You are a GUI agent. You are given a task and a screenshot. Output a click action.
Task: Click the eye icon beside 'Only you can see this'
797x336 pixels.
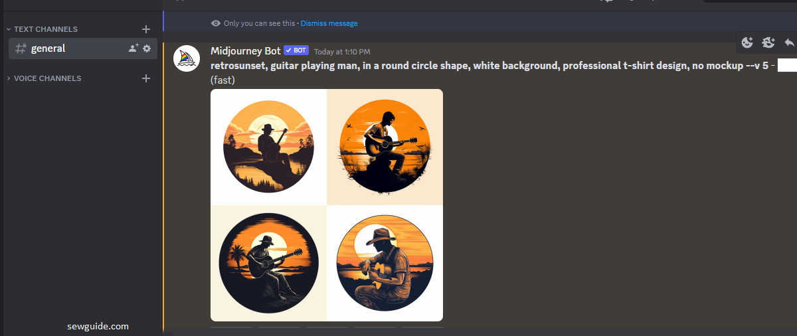[216, 23]
